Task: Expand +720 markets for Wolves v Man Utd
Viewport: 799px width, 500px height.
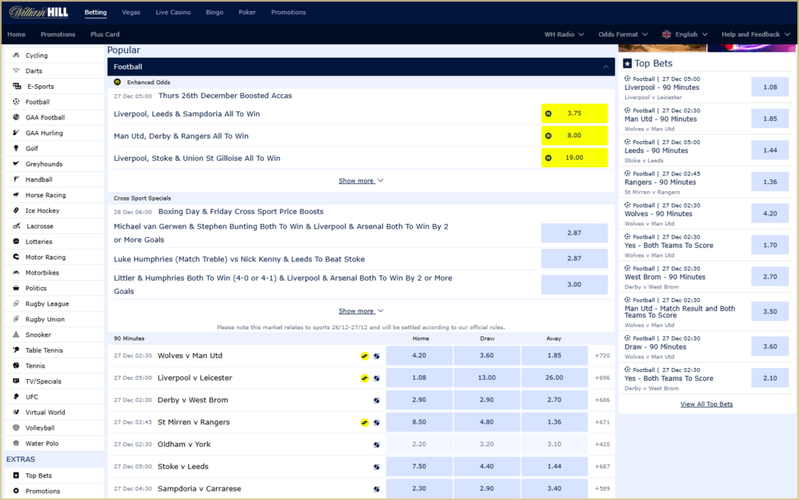Action: [x=602, y=356]
